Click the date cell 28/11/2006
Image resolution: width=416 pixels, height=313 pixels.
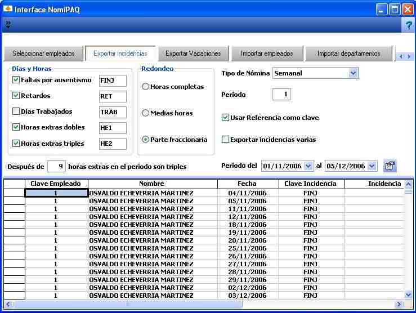(247, 272)
